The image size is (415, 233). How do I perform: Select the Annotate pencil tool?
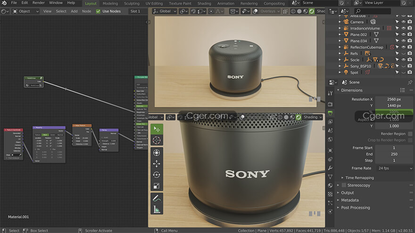tap(157, 198)
